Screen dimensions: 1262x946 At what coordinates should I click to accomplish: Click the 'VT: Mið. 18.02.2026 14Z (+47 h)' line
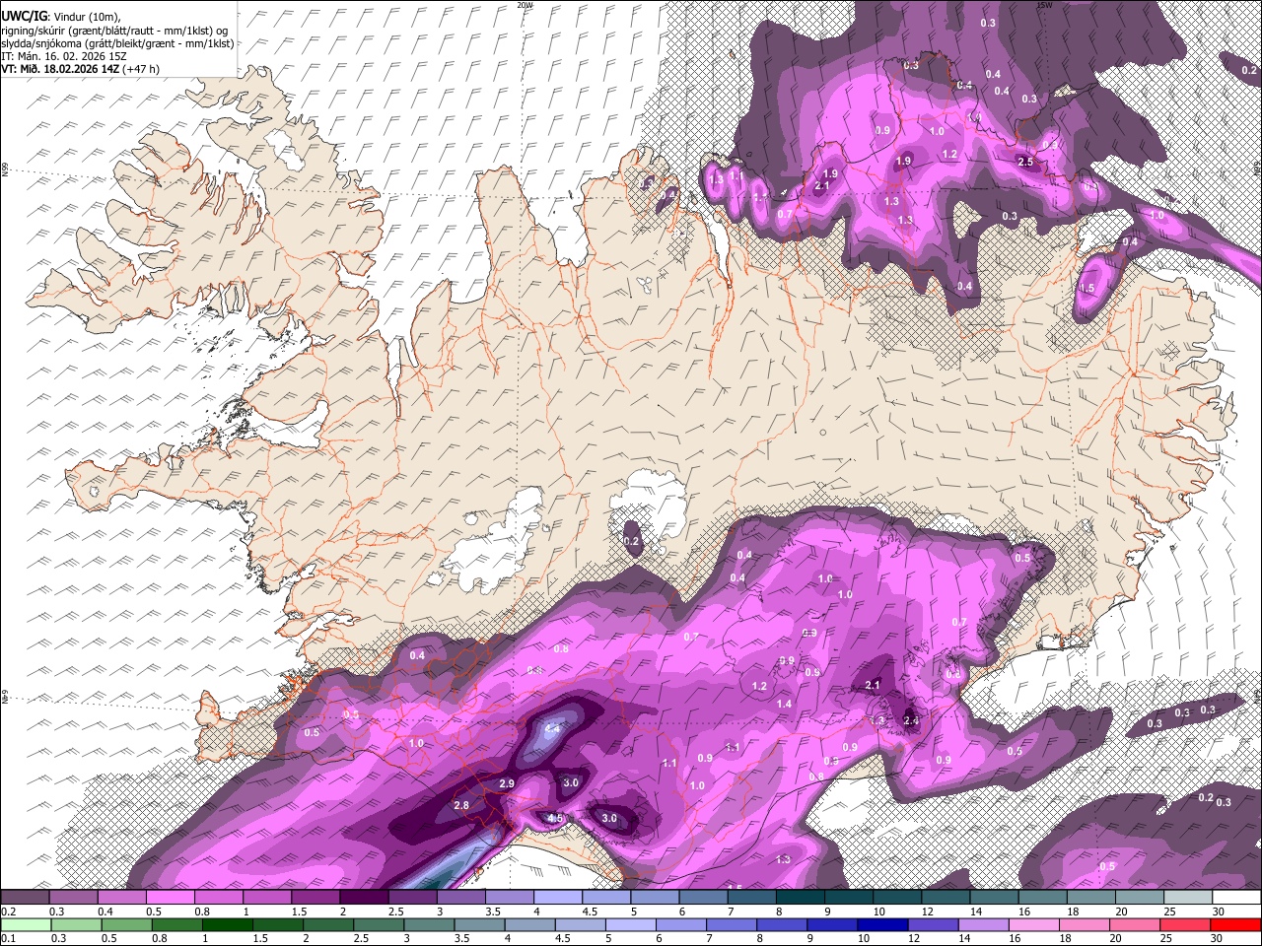point(80,69)
